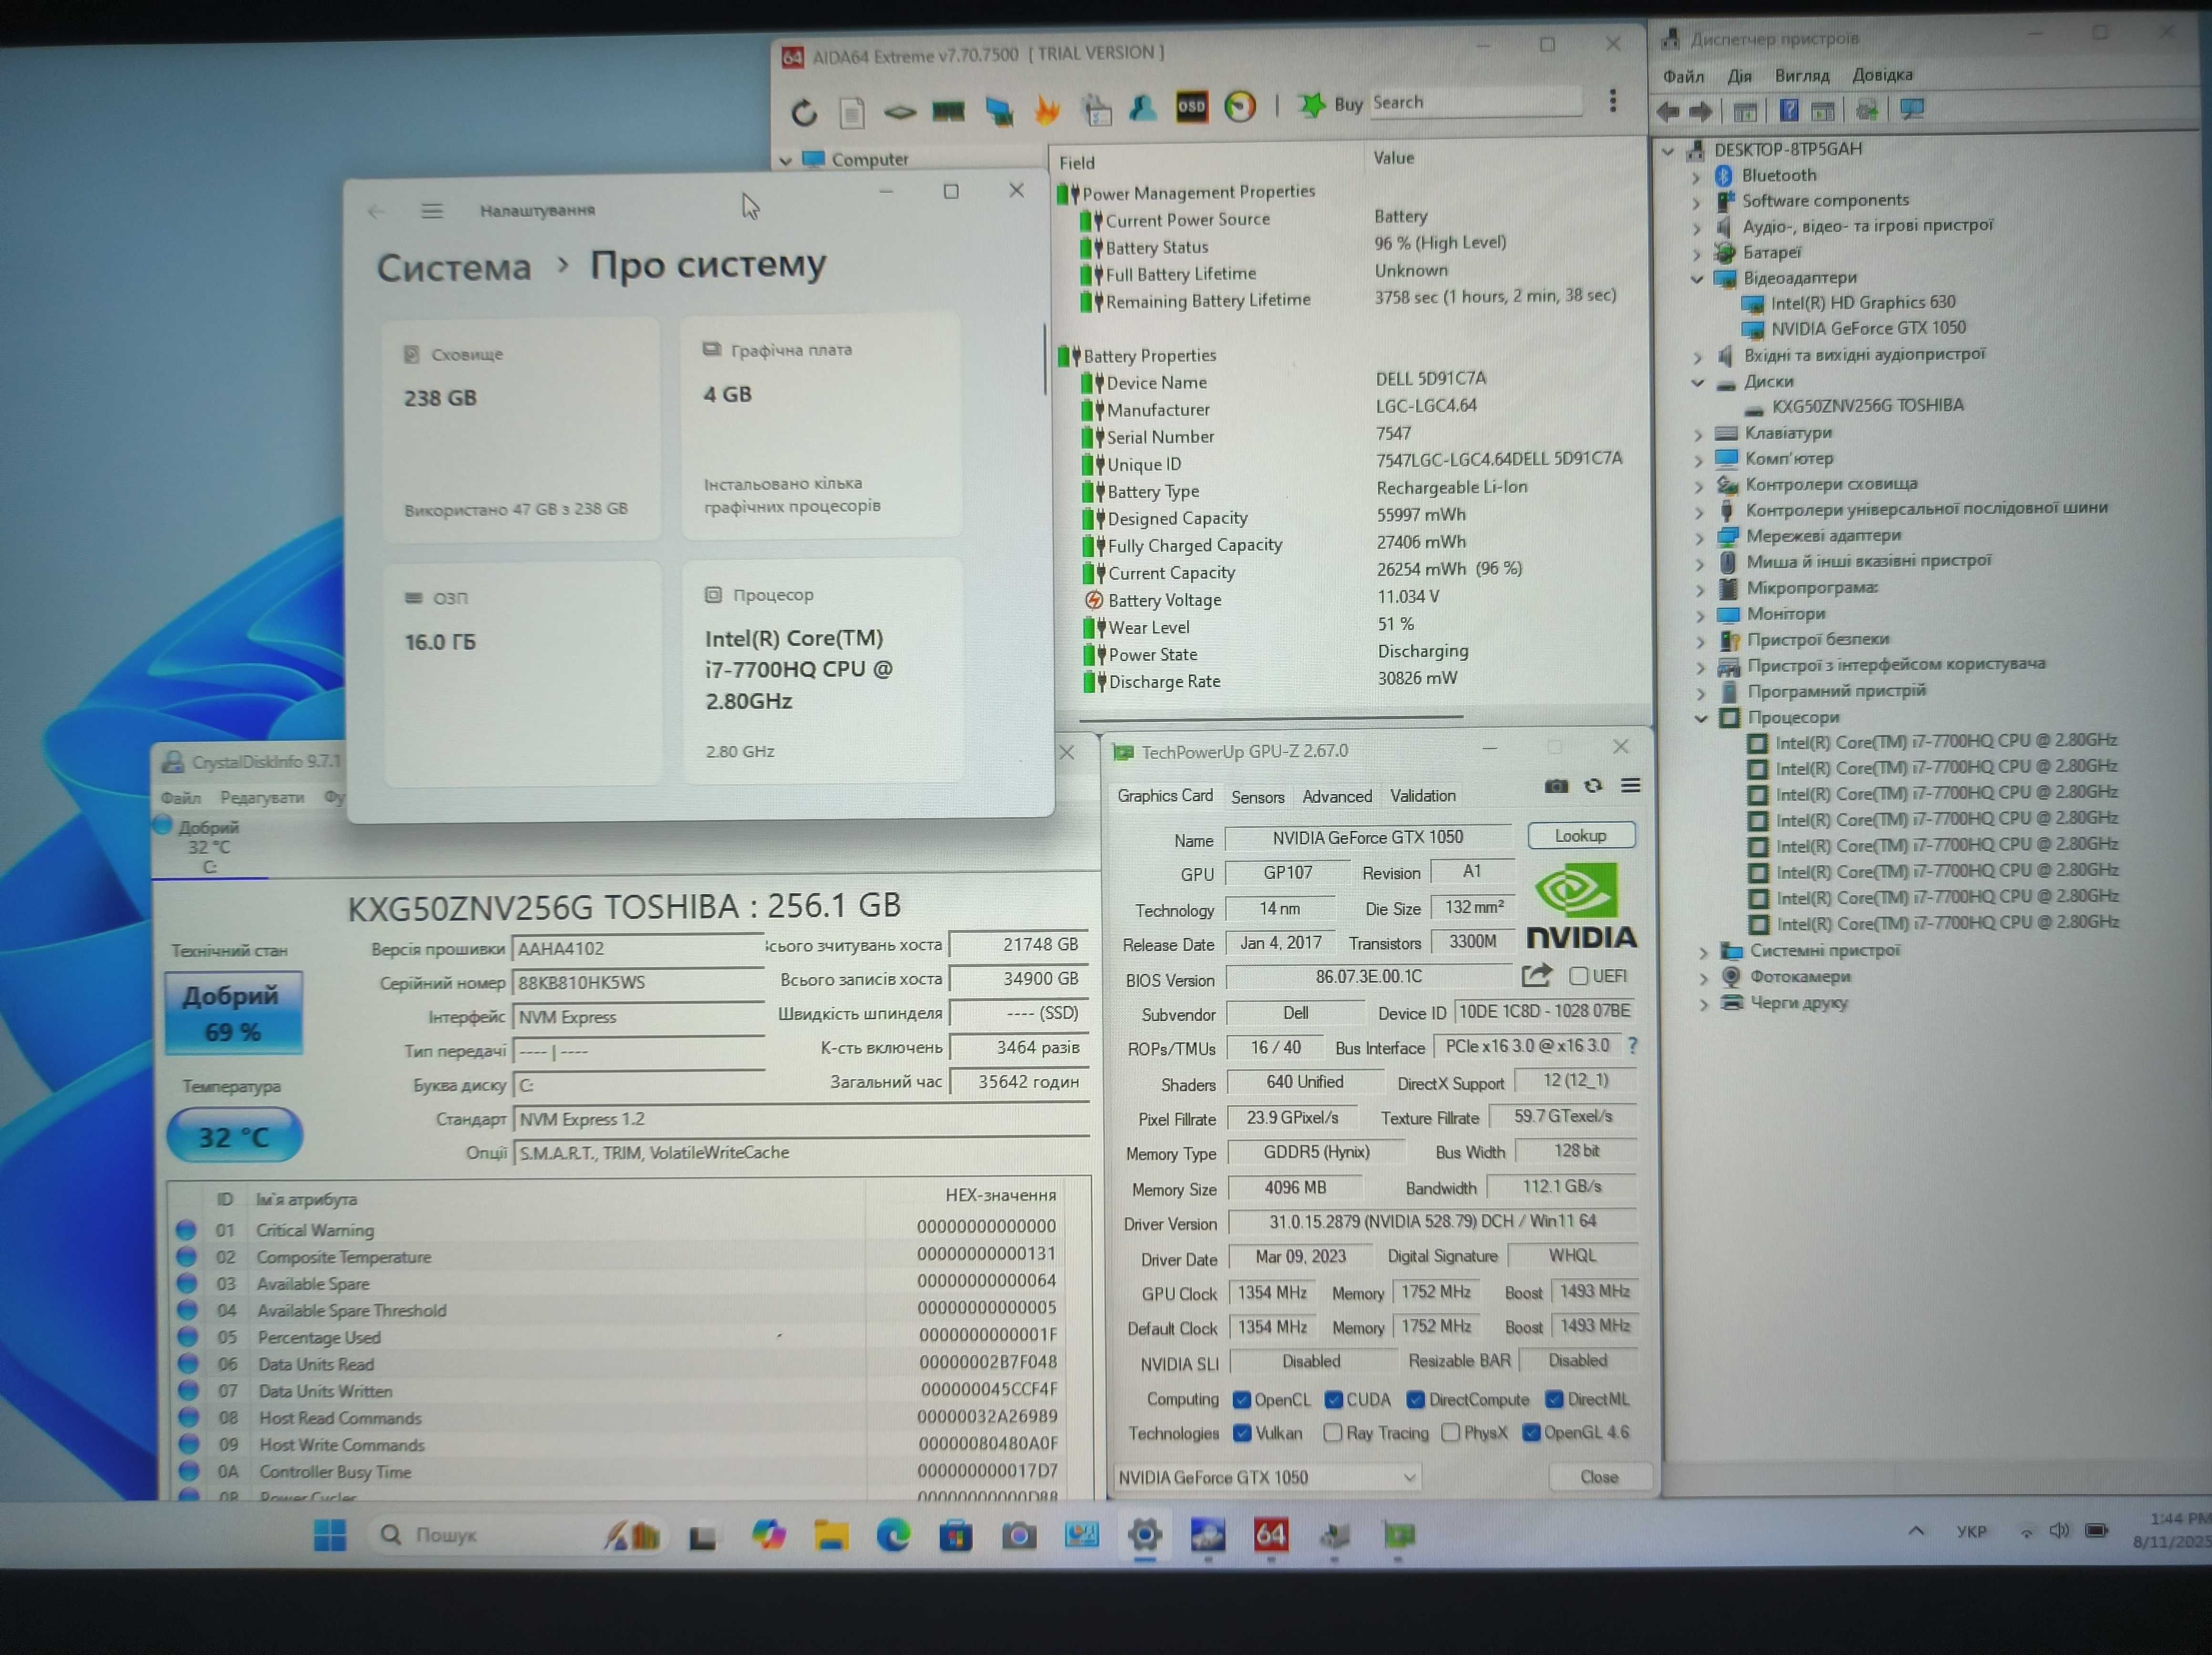Select NVIDIA GeForce GTX 1050 in Device Manager
This screenshot has height=1655, width=2212.
(x=1867, y=329)
